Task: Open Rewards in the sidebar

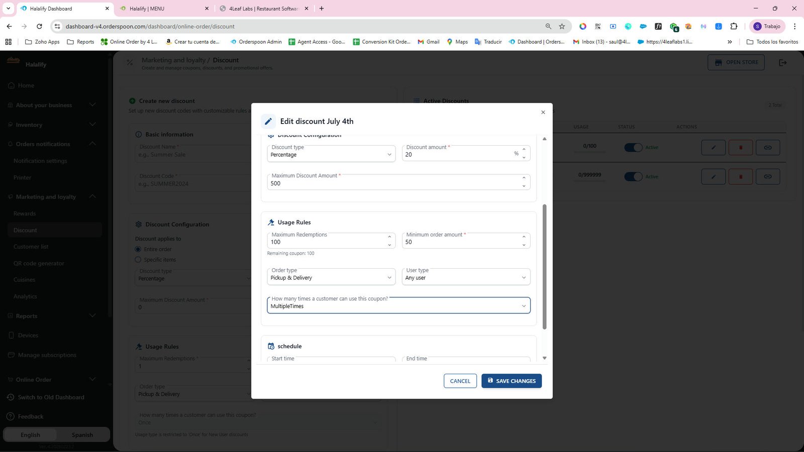Action: (25, 213)
